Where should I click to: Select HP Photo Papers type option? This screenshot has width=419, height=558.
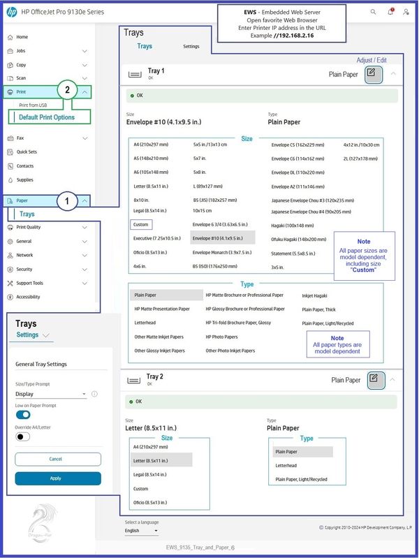[221, 337]
